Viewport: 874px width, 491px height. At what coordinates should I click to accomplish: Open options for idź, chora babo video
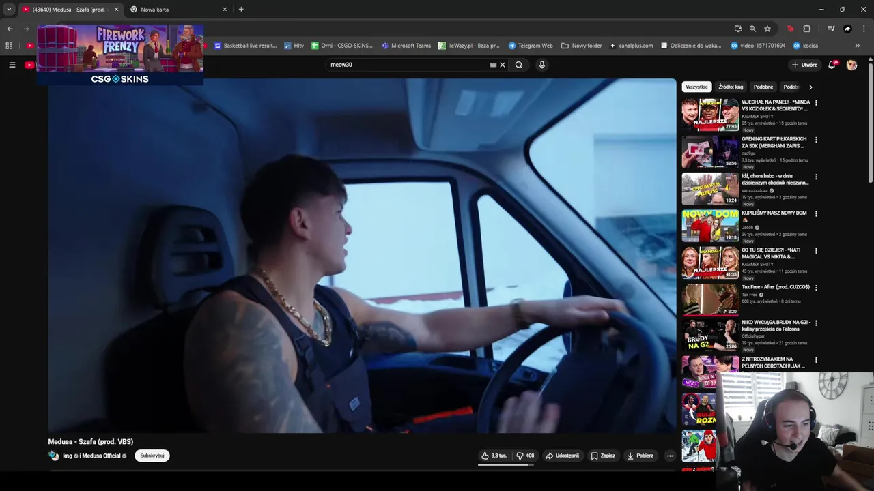coord(816,177)
